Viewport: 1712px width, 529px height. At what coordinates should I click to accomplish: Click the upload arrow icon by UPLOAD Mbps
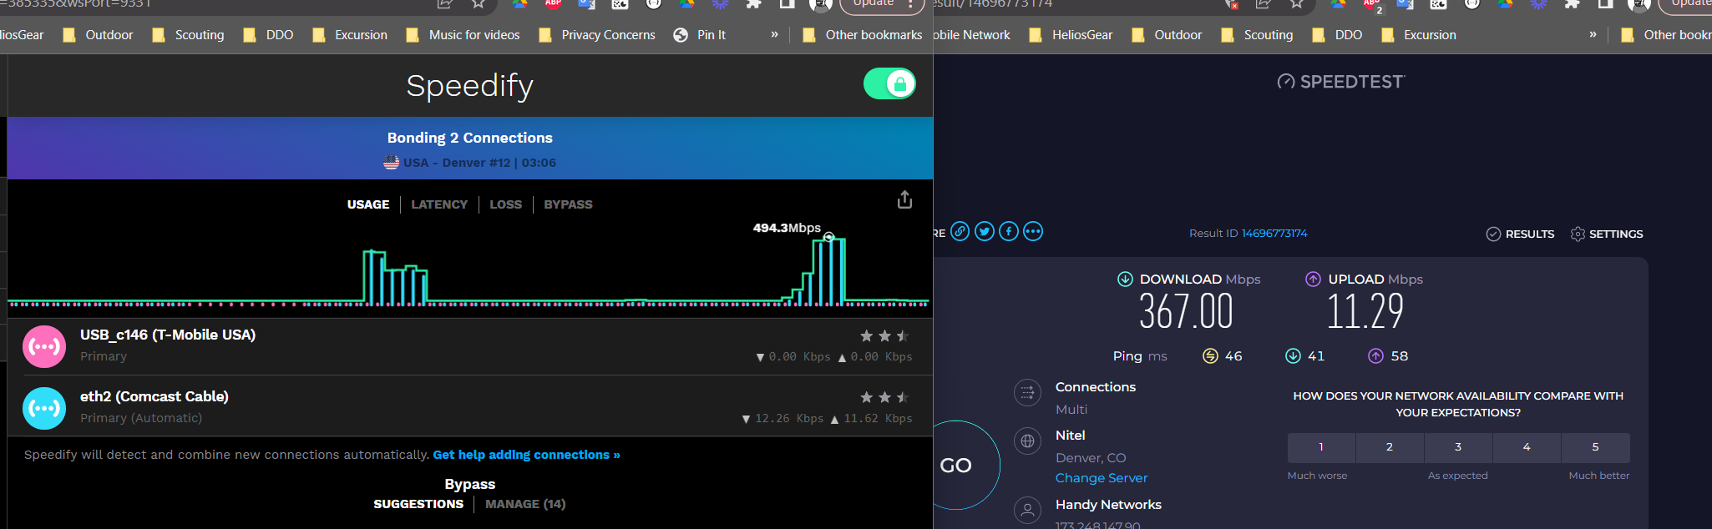1313,279
